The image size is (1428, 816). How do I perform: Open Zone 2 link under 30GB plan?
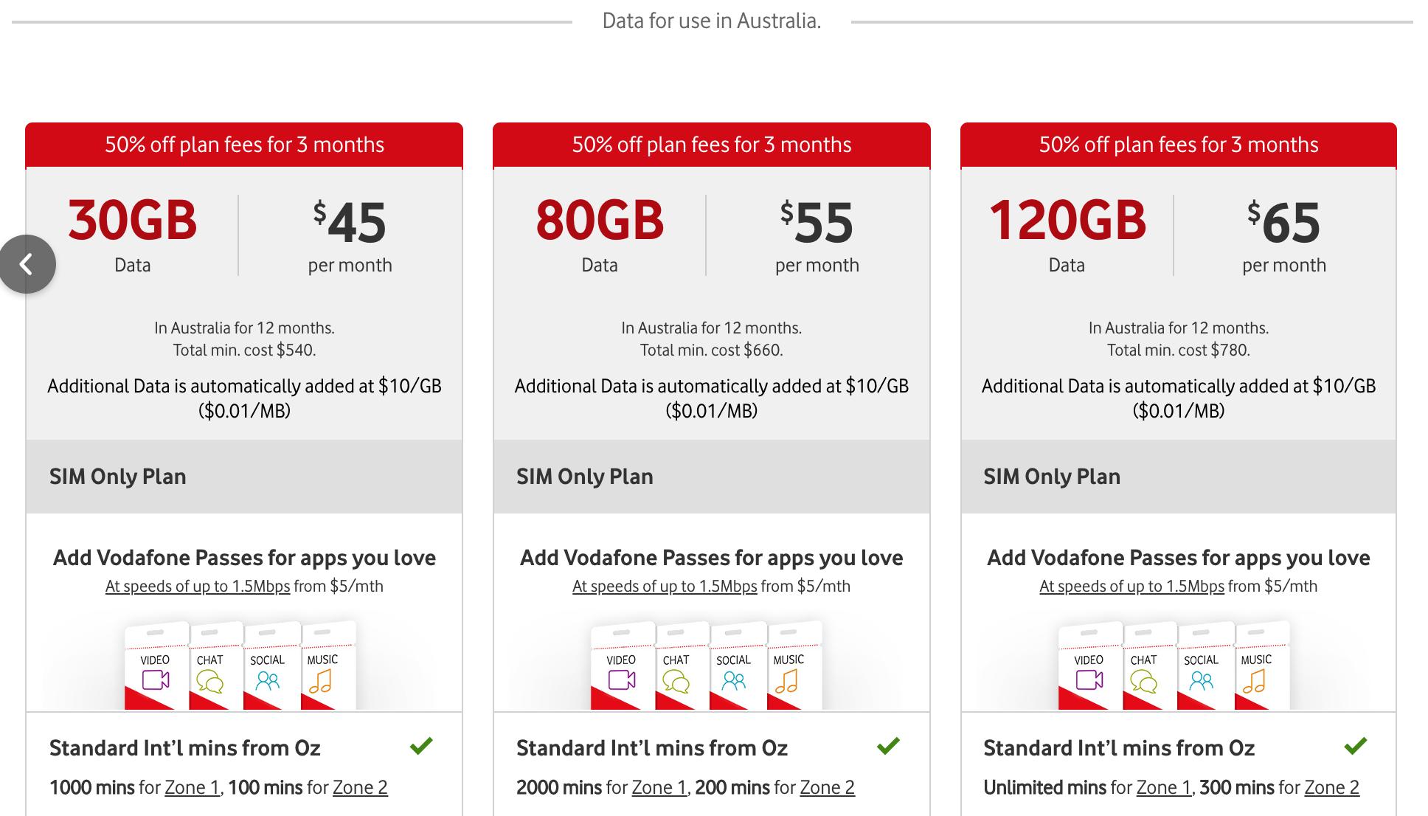(360, 788)
